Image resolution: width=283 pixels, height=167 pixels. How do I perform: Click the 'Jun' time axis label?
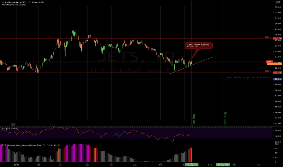pyautogui.click(x=135, y=165)
